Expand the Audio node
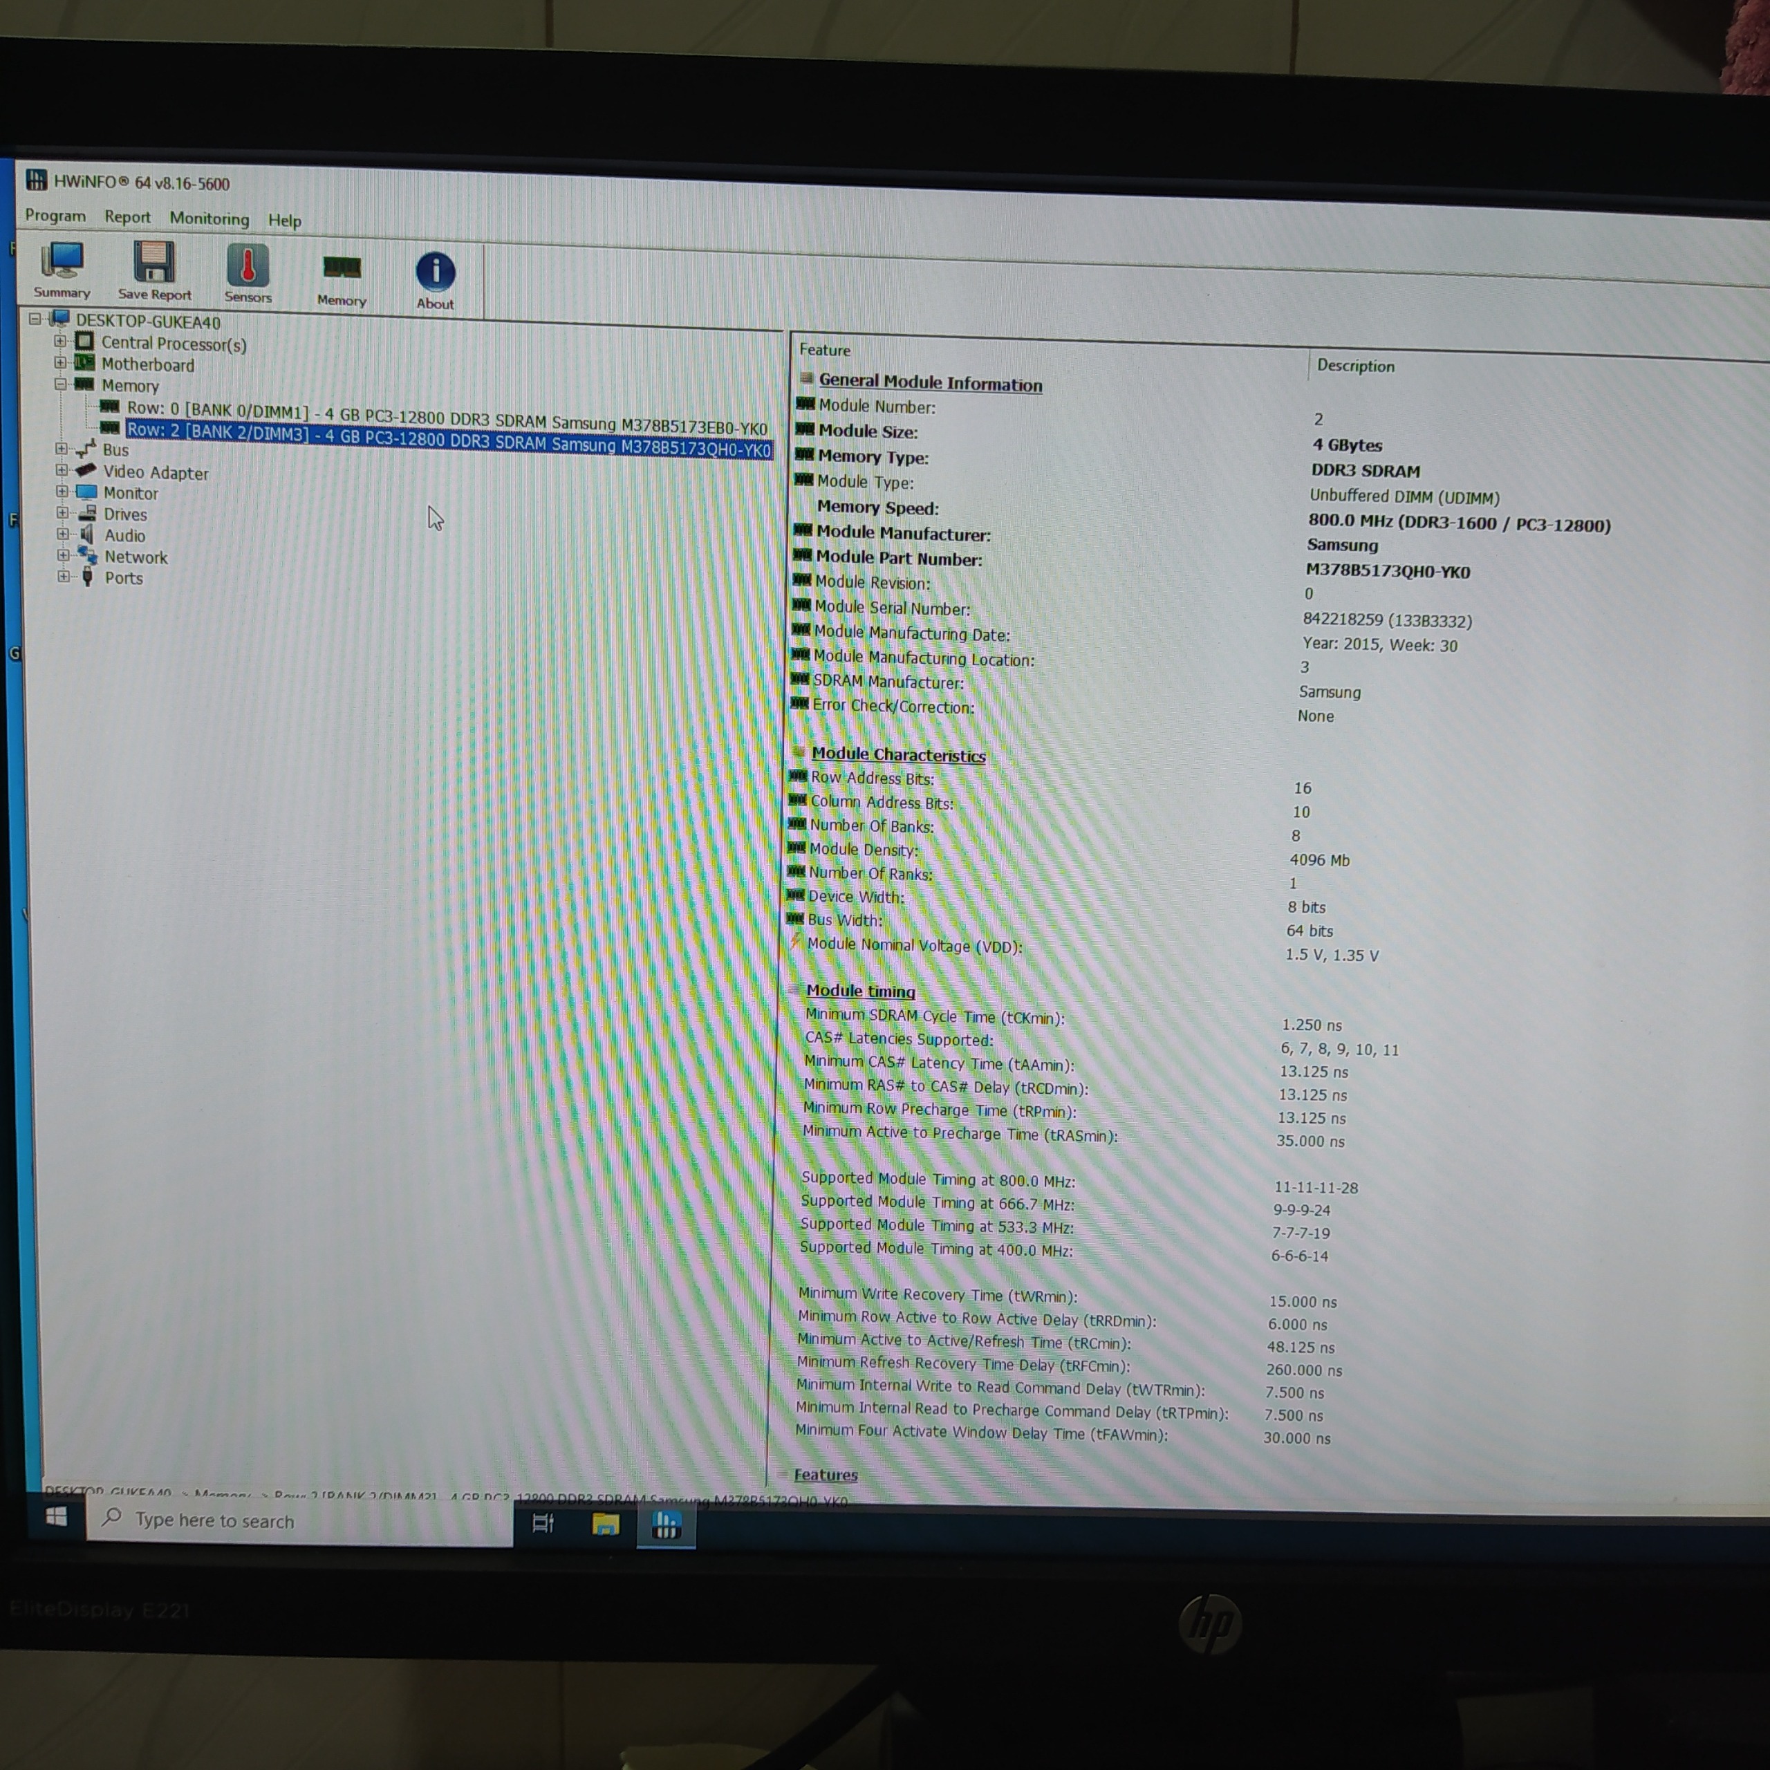The width and height of the screenshot is (1770, 1770). [x=62, y=534]
